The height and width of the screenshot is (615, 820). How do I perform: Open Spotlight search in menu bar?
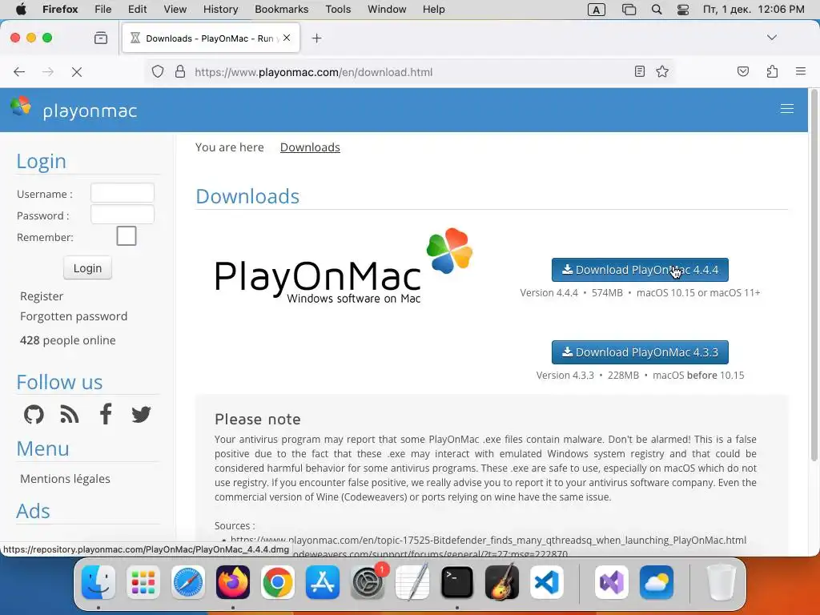[657, 10]
